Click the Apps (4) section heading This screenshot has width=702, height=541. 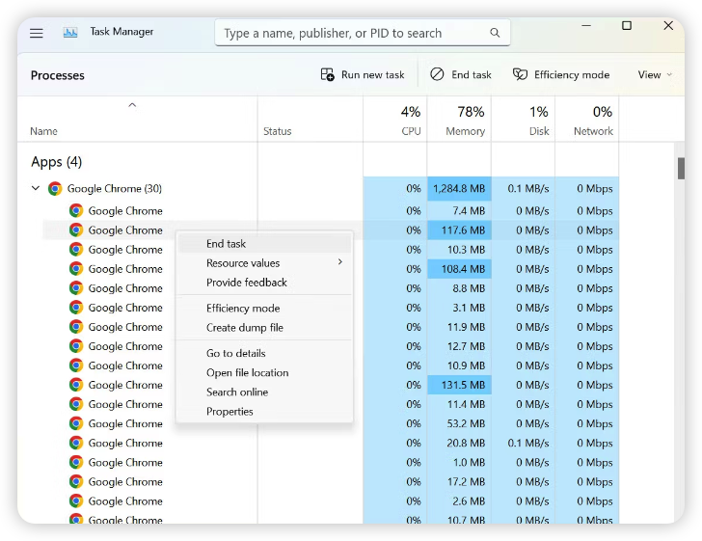(x=56, y=162)
